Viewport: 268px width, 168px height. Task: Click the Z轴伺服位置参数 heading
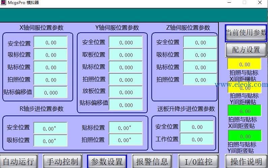[x=188, y=28]
